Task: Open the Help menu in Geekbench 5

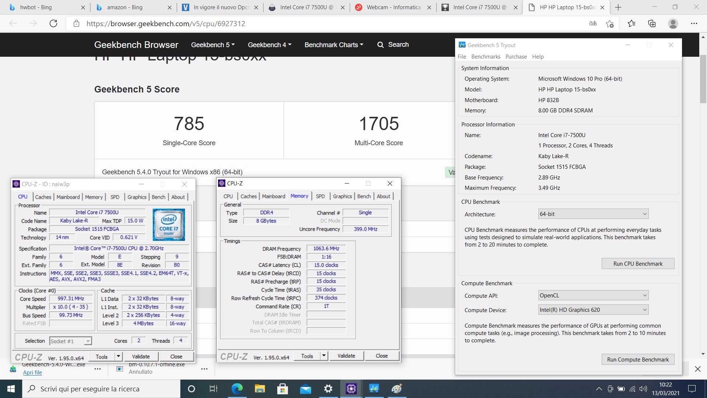Action: (538, 57)
